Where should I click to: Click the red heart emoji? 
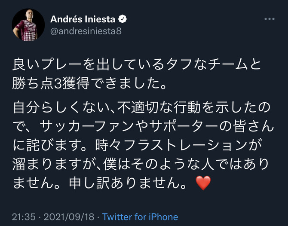tap(203, 183)
